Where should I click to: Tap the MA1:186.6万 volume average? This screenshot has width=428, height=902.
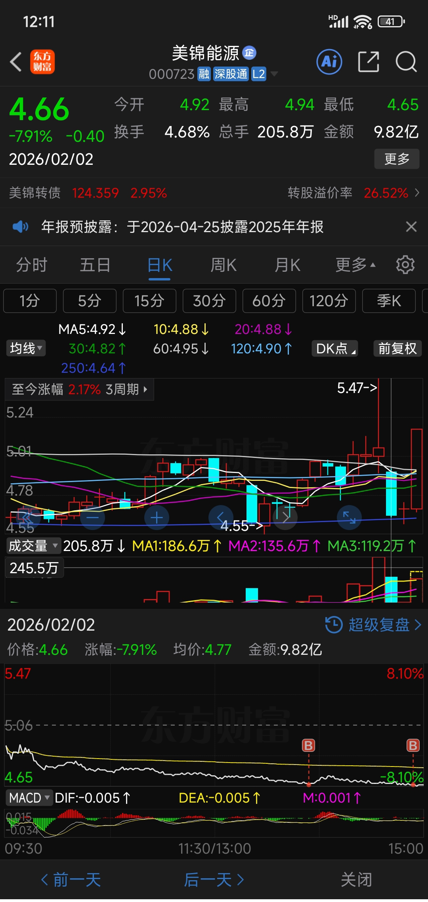pyautogui.click(x=177, y=546)
